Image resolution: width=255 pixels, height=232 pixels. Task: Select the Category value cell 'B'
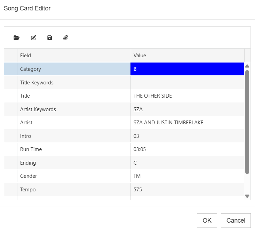[x=187, y=69]
